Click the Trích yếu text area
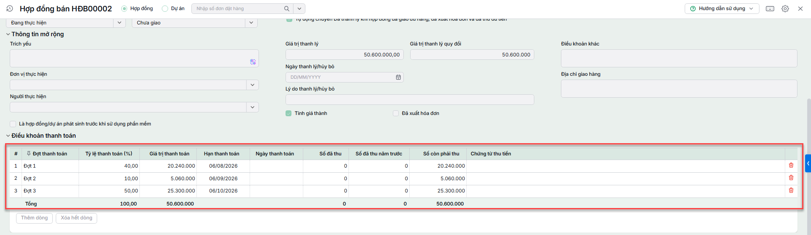This screenshot has height=235, width=811. coord(134,59)
